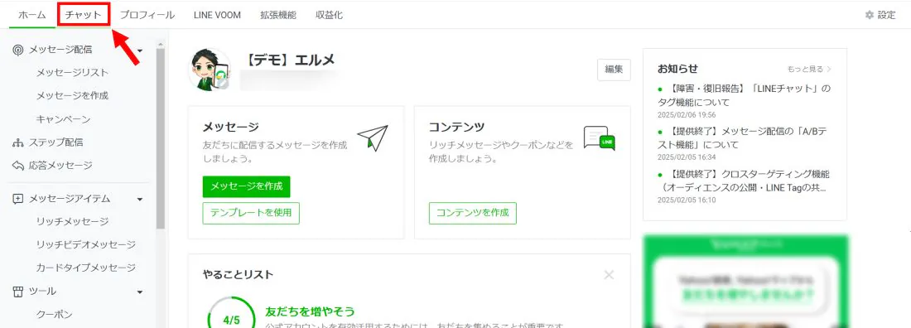Image resolution: width=911 pixels, height=328 pixels.
Task: Click the コンテンツを作成 button
Action: 473,213
